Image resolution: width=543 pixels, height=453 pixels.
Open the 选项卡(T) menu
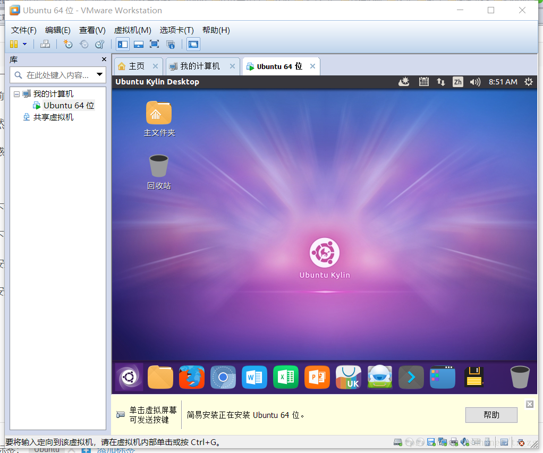click(176, 30)
